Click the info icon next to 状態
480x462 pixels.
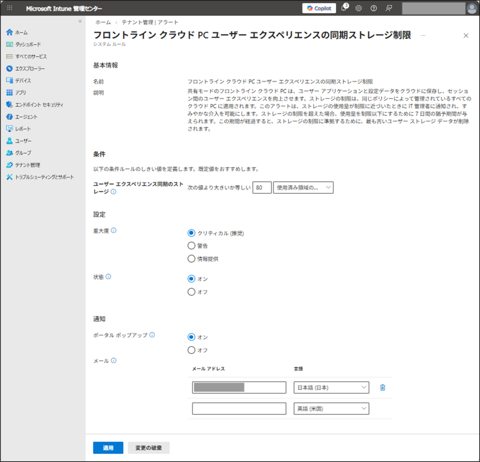pyautogui.click(x=108, y=276)
